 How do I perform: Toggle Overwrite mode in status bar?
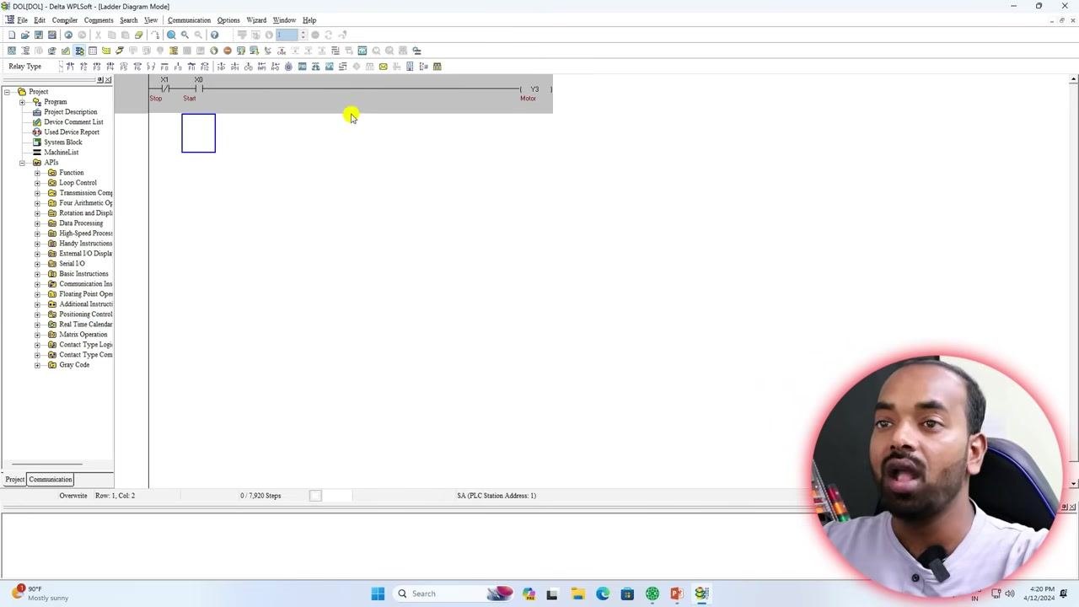(73, 496)
